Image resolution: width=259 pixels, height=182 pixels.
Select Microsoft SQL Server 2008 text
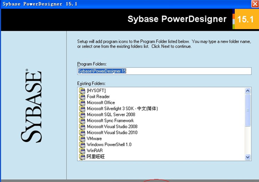pyautogui.click(x=111, y=115)
